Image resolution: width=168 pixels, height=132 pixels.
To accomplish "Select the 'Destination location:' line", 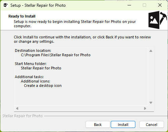I will 33,51.
